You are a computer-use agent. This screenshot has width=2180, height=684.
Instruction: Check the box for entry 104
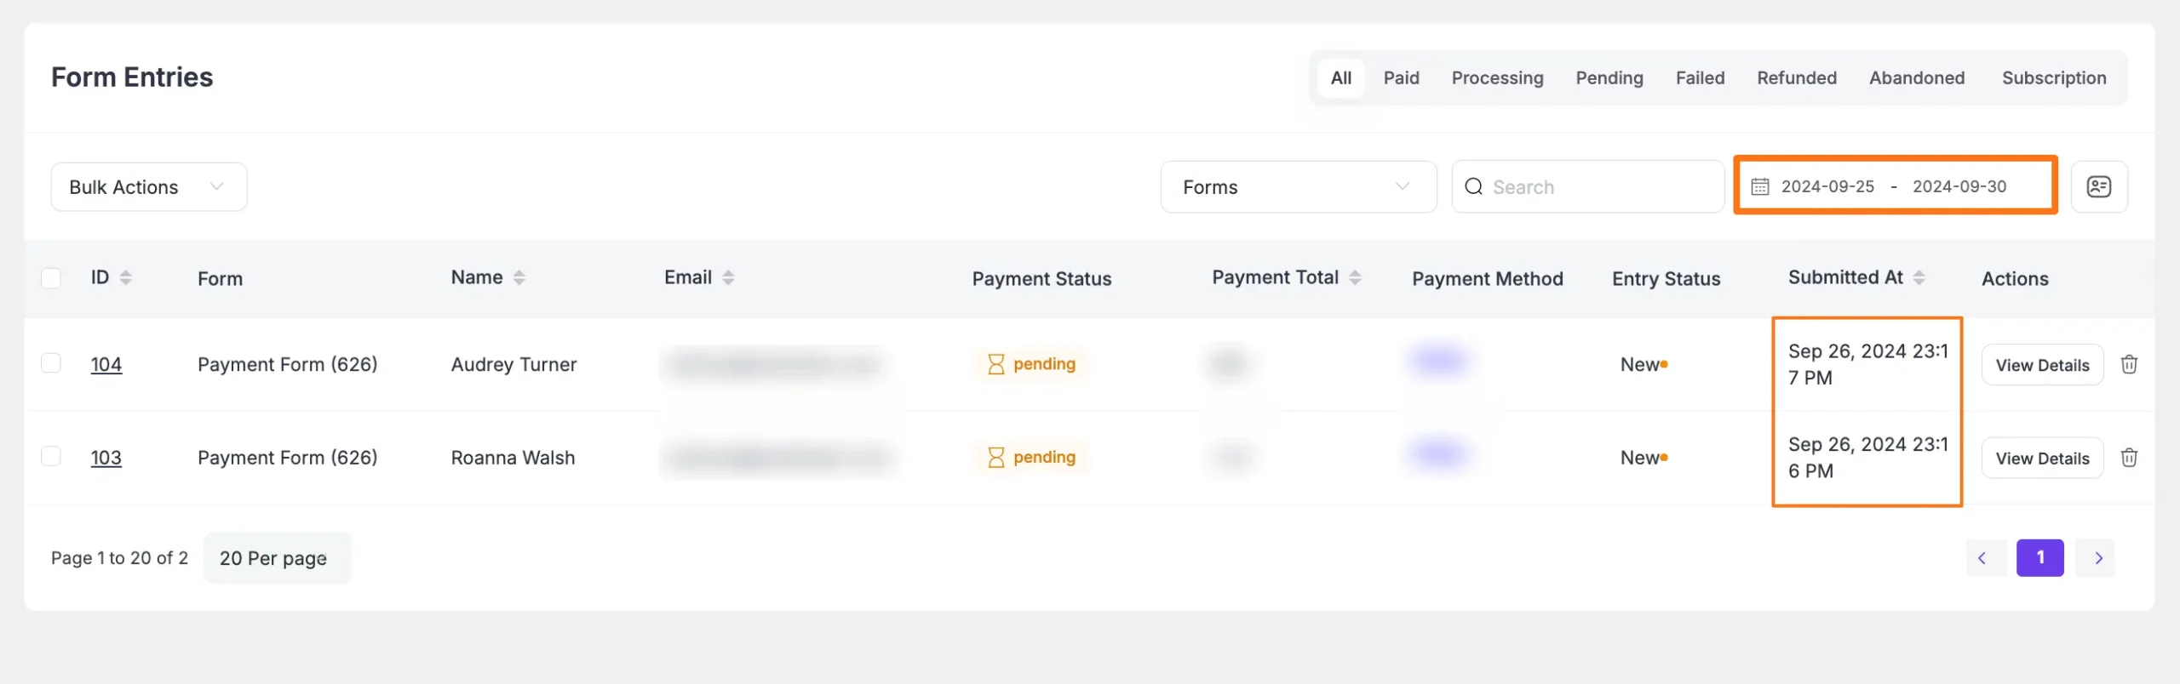(x=51, y=363)
